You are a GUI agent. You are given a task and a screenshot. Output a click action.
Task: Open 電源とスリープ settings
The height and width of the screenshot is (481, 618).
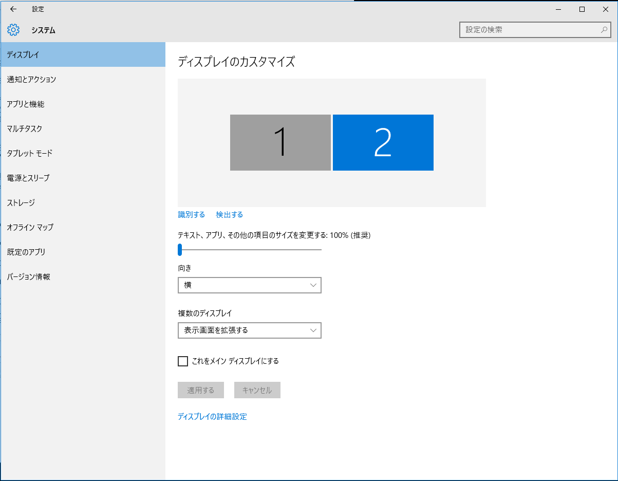click(28, 178)
